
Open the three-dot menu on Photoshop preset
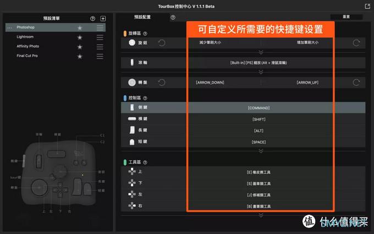10,28
